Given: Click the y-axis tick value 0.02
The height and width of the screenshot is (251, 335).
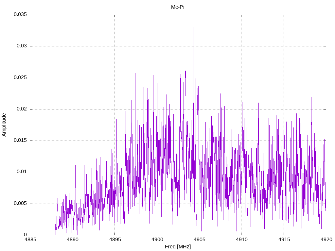Looking at the screenshot, I should click(x=22, y=109).
